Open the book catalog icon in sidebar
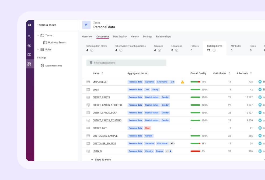 [x=29, y=55]
